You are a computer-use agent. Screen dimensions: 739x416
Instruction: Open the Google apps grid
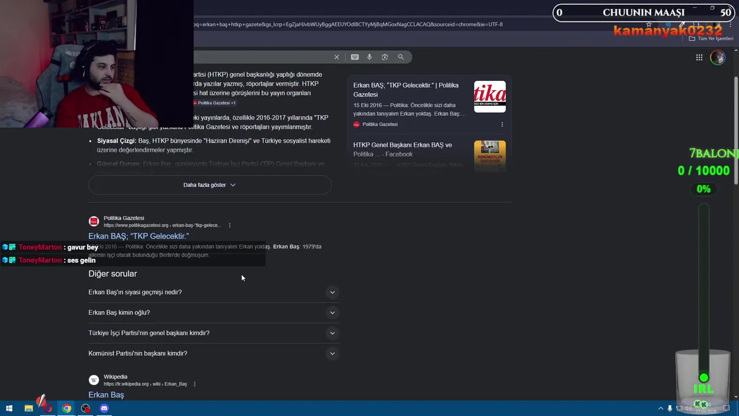point(699,57)
